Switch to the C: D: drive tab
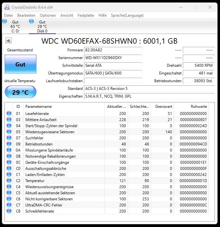220x227 pixels. (15, 27)
